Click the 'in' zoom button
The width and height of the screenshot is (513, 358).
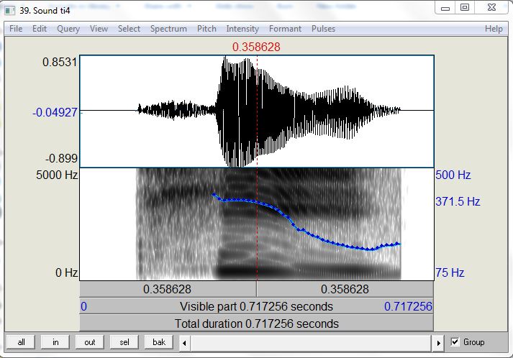click(55, 342)
